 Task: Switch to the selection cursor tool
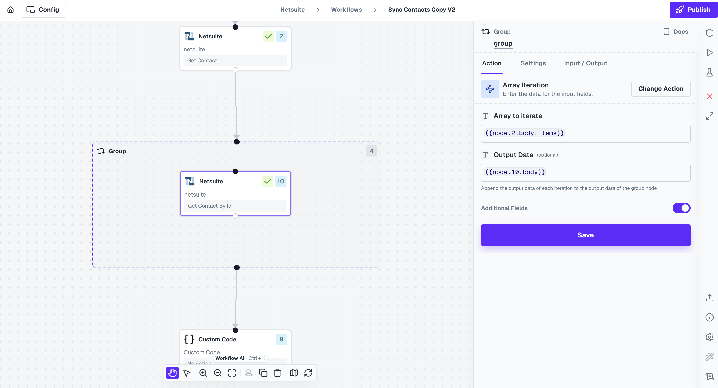187,373
